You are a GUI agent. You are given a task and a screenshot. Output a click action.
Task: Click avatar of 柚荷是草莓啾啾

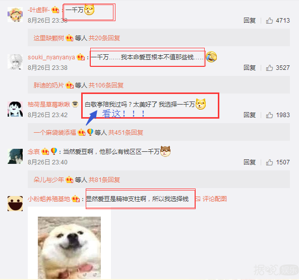click(15, 109)
